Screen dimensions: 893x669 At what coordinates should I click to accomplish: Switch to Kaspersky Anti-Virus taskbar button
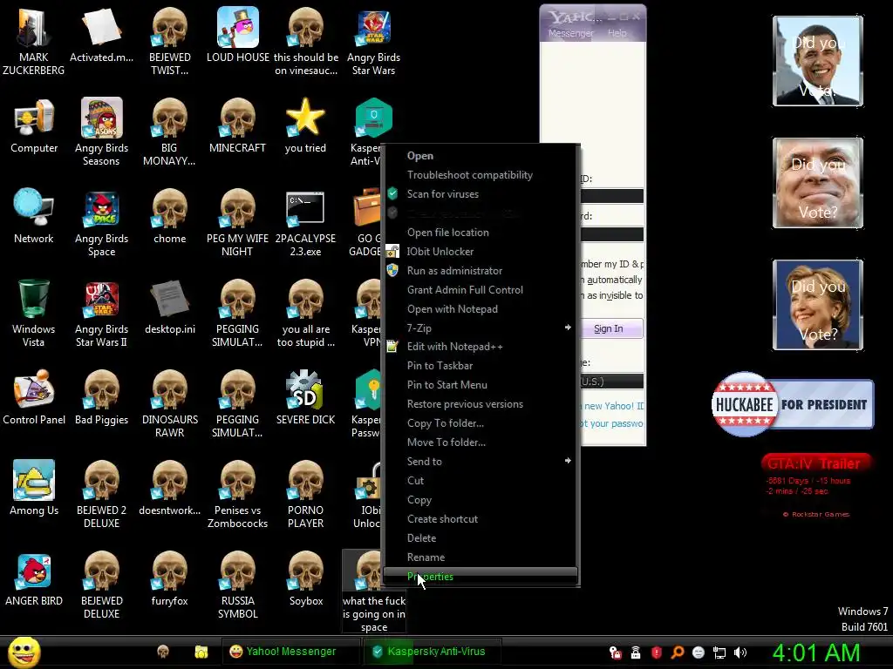[x=432, y=652]
